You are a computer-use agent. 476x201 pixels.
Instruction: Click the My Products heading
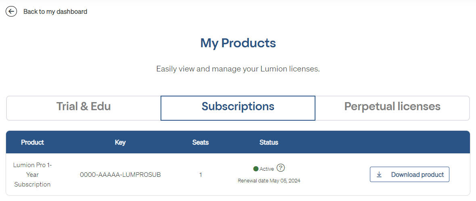(x=238, y=43)
